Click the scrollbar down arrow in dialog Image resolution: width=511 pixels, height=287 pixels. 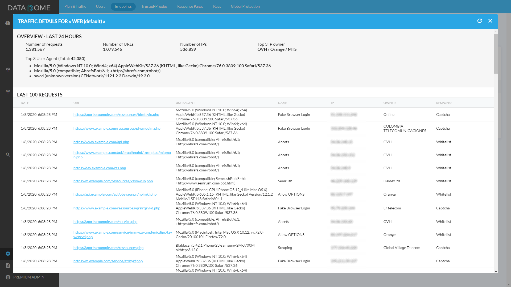tap(496, 271)
